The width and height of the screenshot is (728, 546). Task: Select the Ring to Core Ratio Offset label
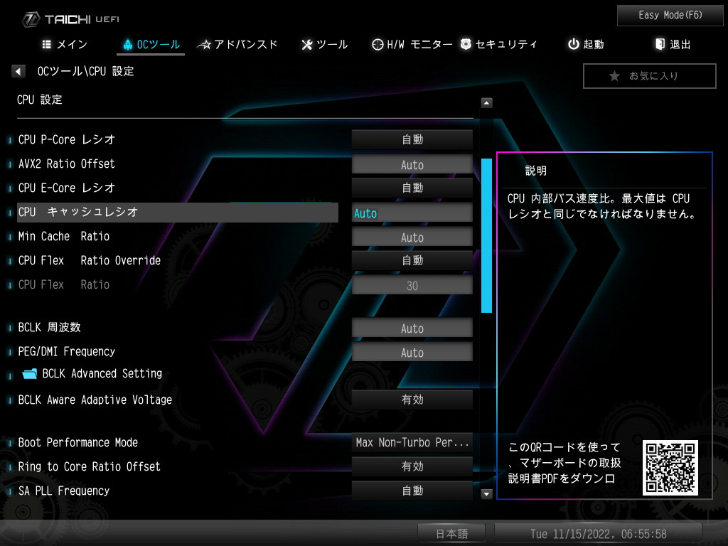[89, 466]
